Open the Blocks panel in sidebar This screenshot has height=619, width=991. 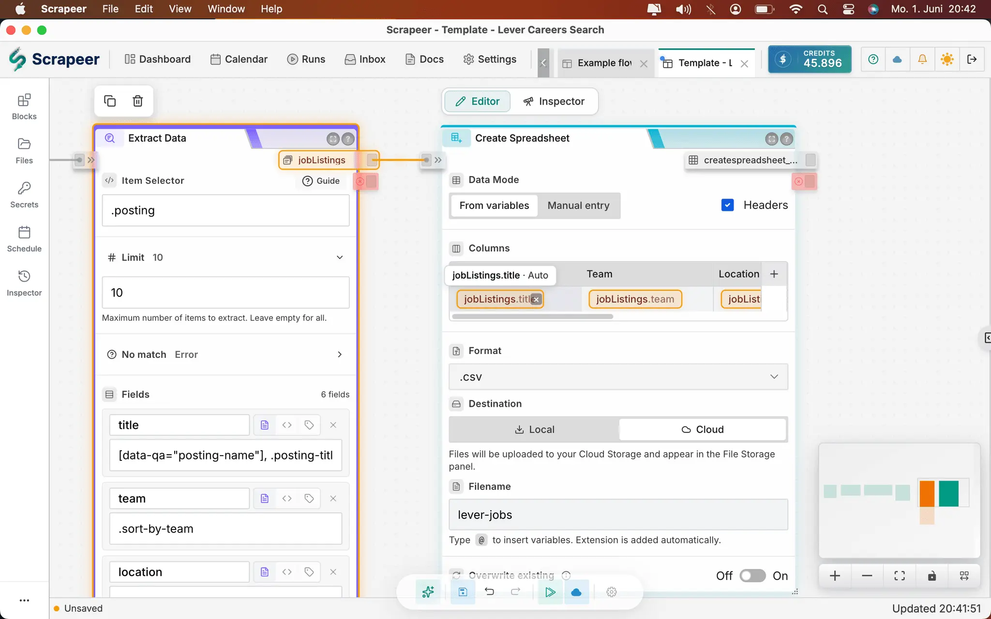tap(24, 107)
